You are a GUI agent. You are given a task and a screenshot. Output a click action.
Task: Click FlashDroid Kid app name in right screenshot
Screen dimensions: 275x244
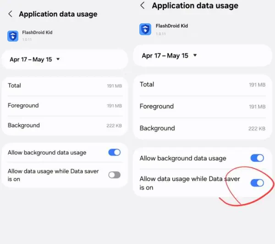(x=172, y=26)
